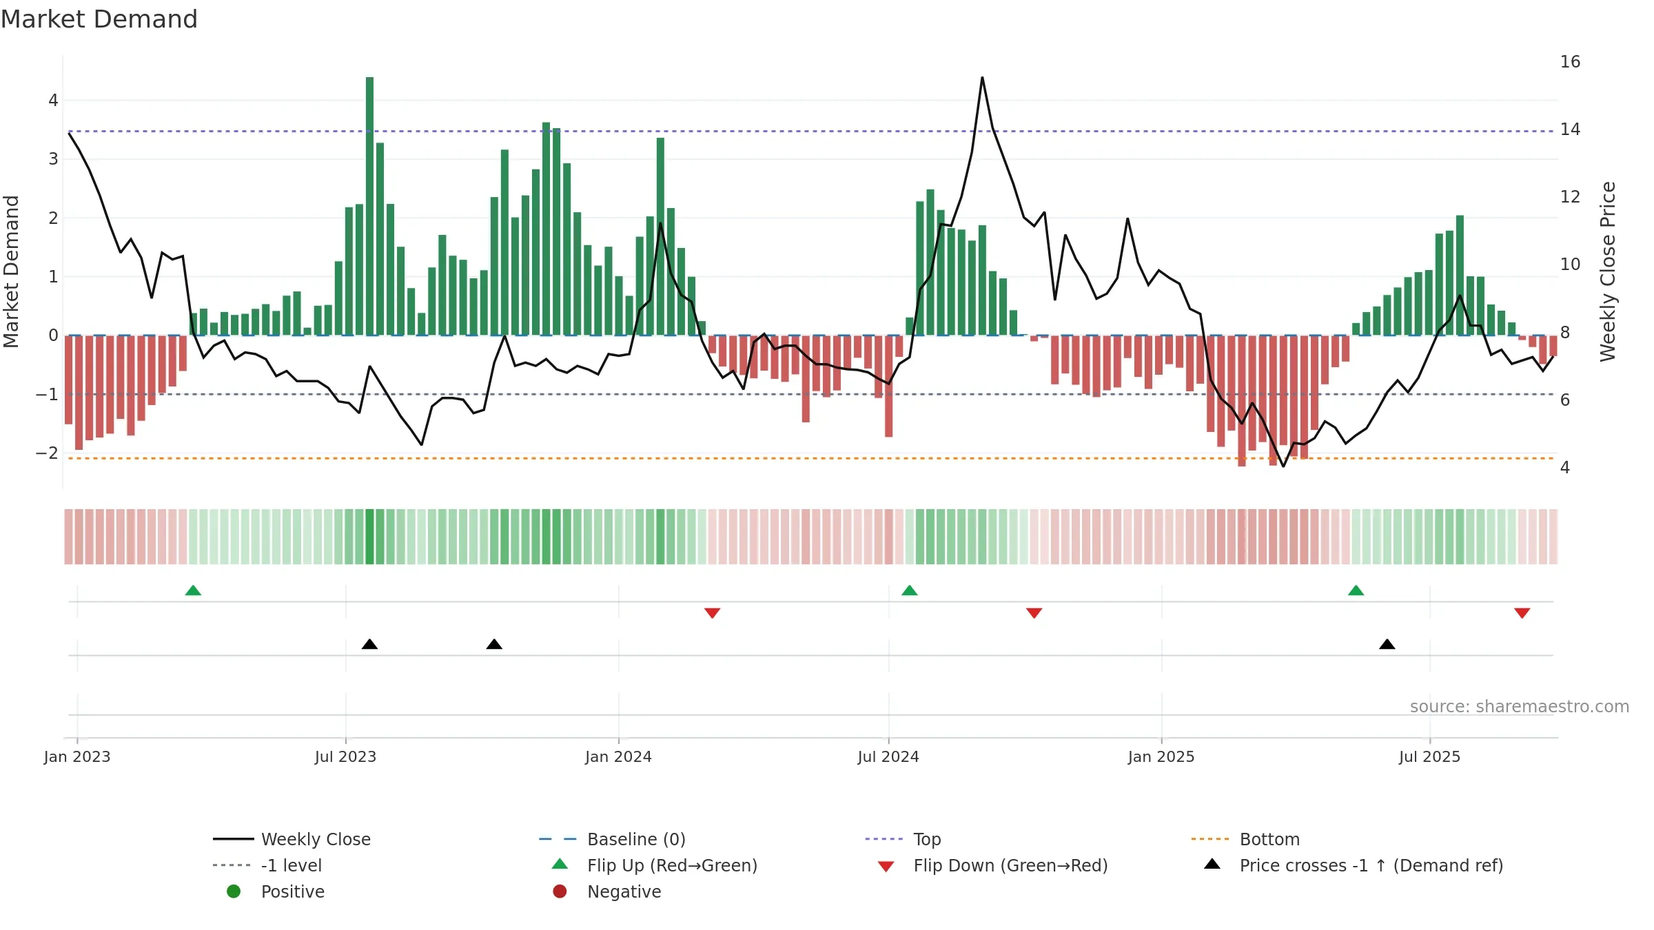Toggle the -1 level legend entry
This screenshot has height=930, width=1654.
pyautogui.click(x=267, y=865)
